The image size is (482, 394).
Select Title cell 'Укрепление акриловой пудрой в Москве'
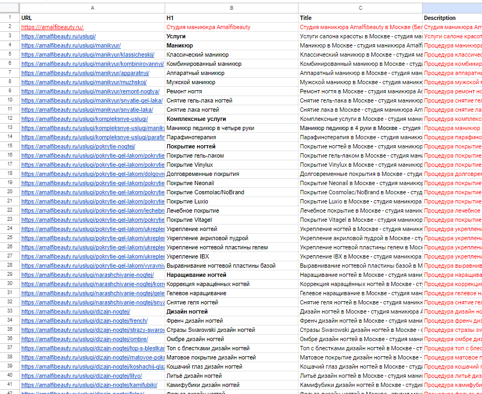pyautogui.click(x=360, y=238)
